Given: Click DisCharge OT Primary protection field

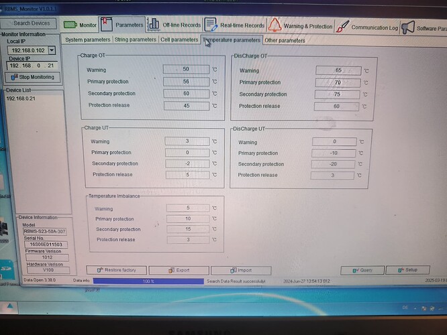Looking at the screenshot, I should 338,82.
